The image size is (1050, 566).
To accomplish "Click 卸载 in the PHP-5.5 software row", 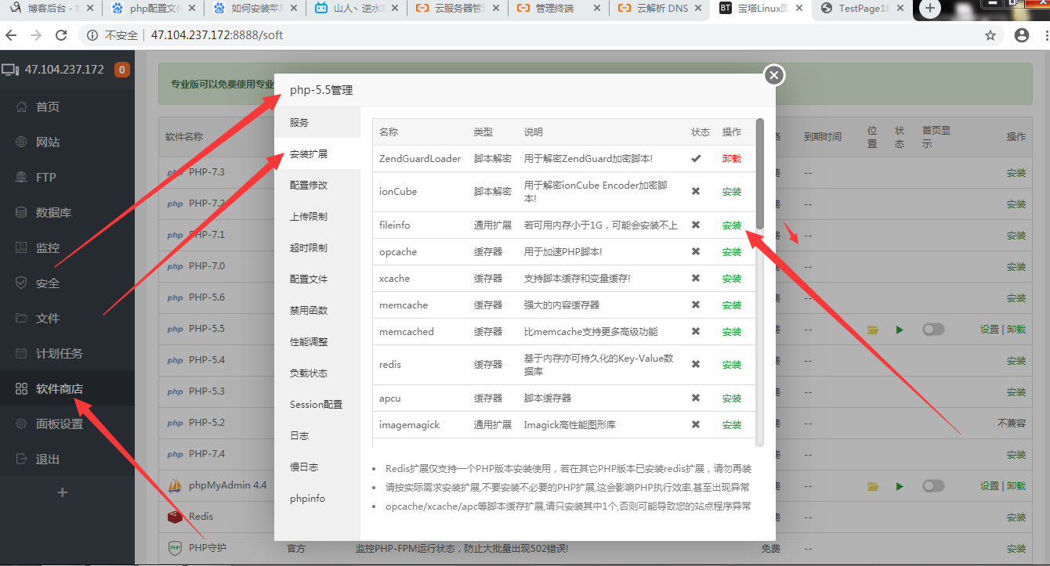I will click(x=1016, y=330).
